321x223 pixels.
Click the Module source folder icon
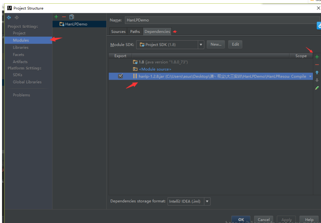(135, 69)
